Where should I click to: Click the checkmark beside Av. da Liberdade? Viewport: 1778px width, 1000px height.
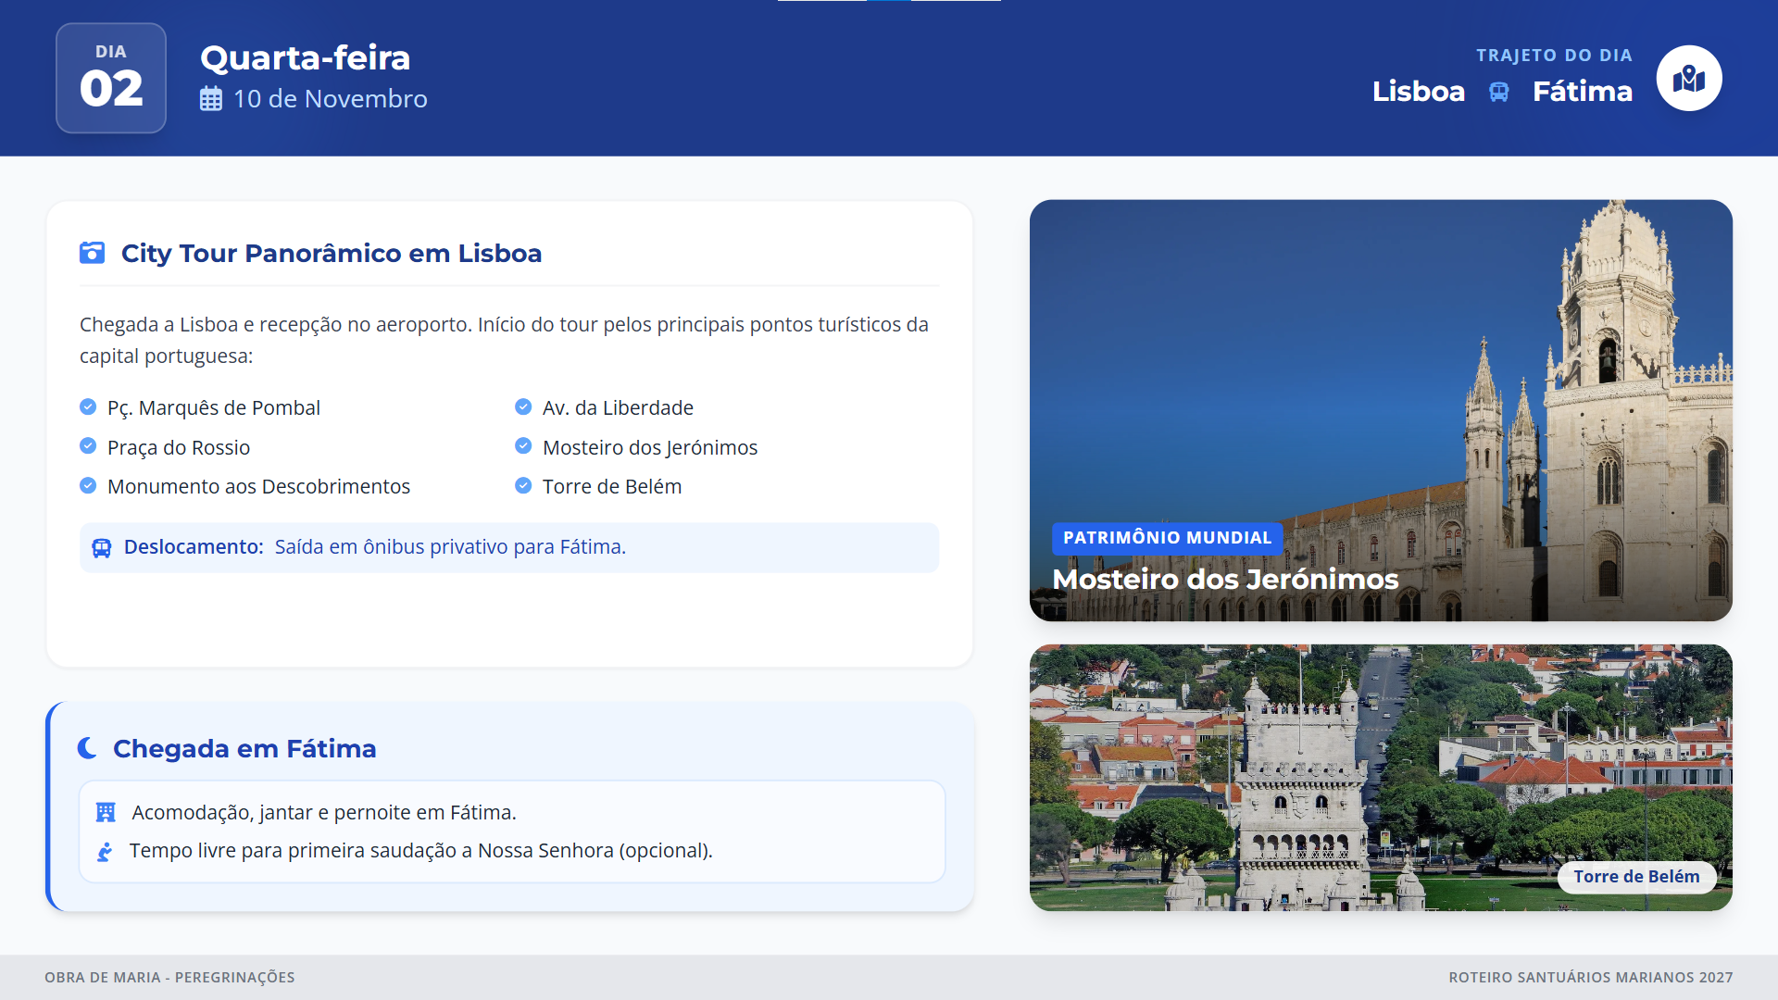523,407
